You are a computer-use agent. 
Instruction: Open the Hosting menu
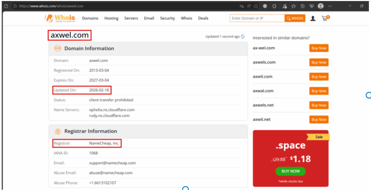(112, 18)
